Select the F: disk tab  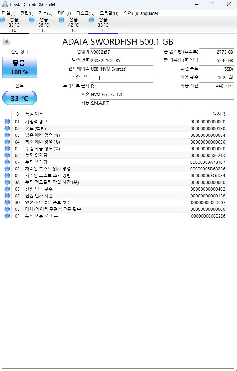click(103, 25)
